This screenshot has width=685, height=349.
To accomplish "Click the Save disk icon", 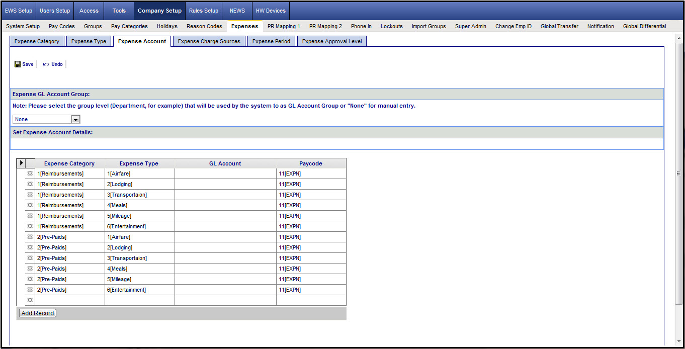I will coord(18,64).
